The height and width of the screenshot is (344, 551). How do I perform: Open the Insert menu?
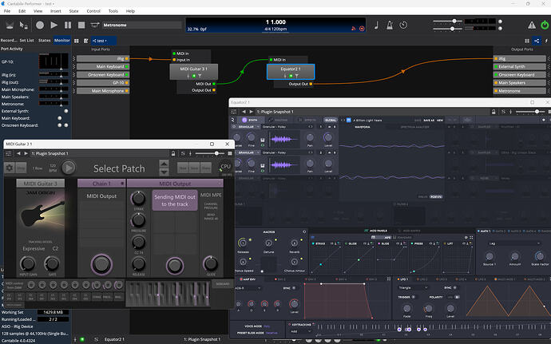tap(56, 11)
